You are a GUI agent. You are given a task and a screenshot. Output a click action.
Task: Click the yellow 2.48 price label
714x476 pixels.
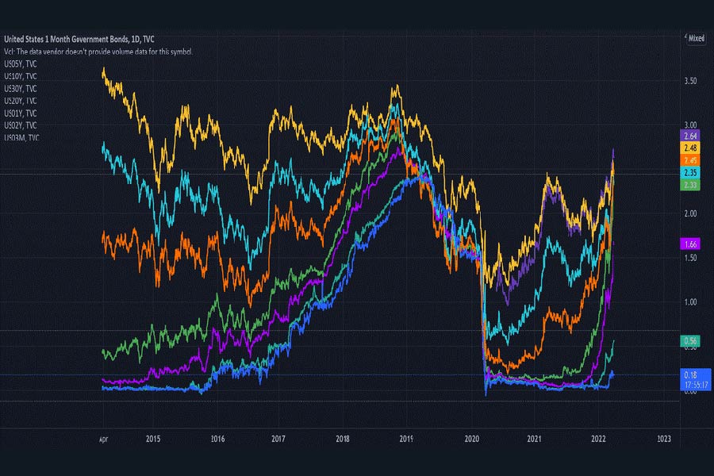coord(690,148)
